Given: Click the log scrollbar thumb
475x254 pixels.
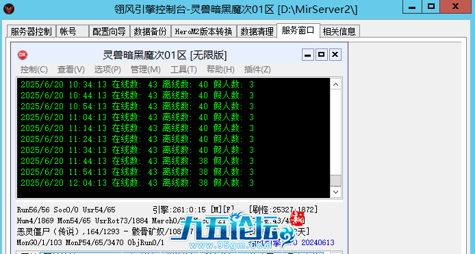Looking at the screenshot, I should tap(335, 181).
